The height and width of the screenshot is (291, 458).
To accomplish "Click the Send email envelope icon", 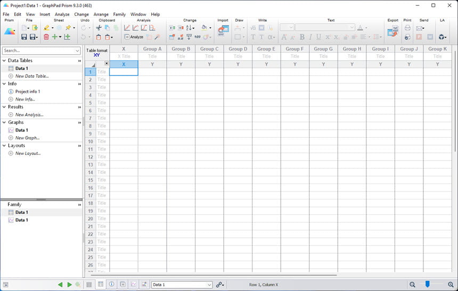I will 420,28.
